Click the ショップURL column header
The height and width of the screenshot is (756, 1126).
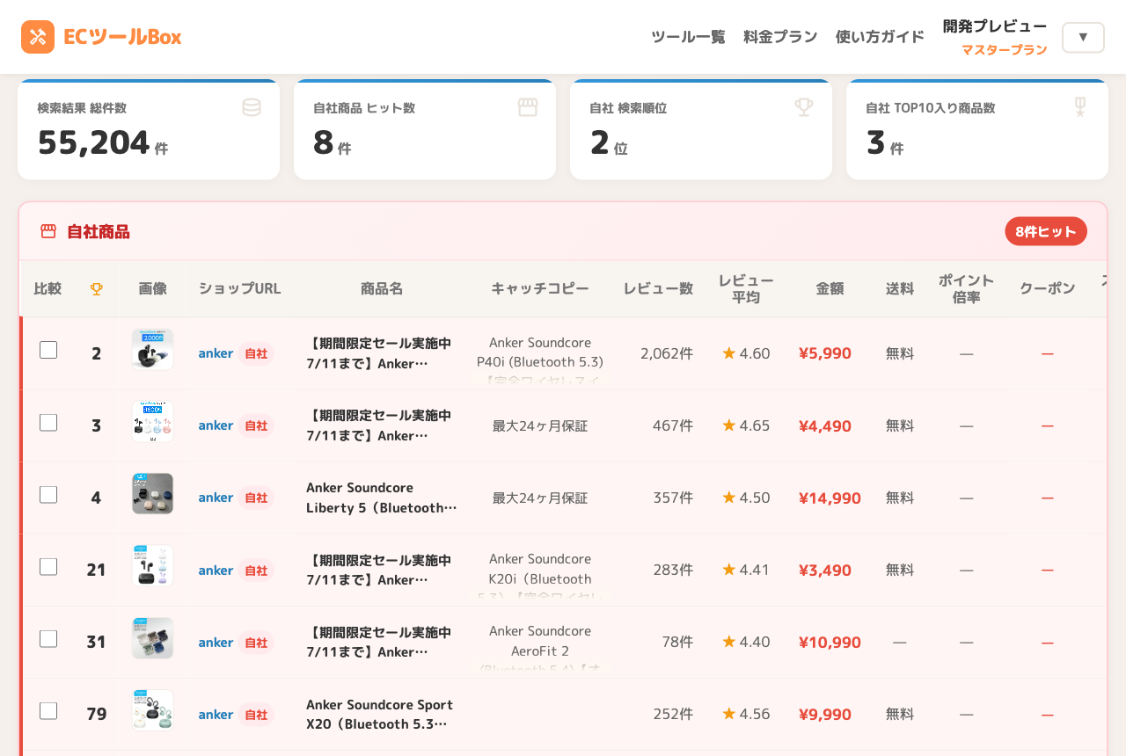coord(240,288)
